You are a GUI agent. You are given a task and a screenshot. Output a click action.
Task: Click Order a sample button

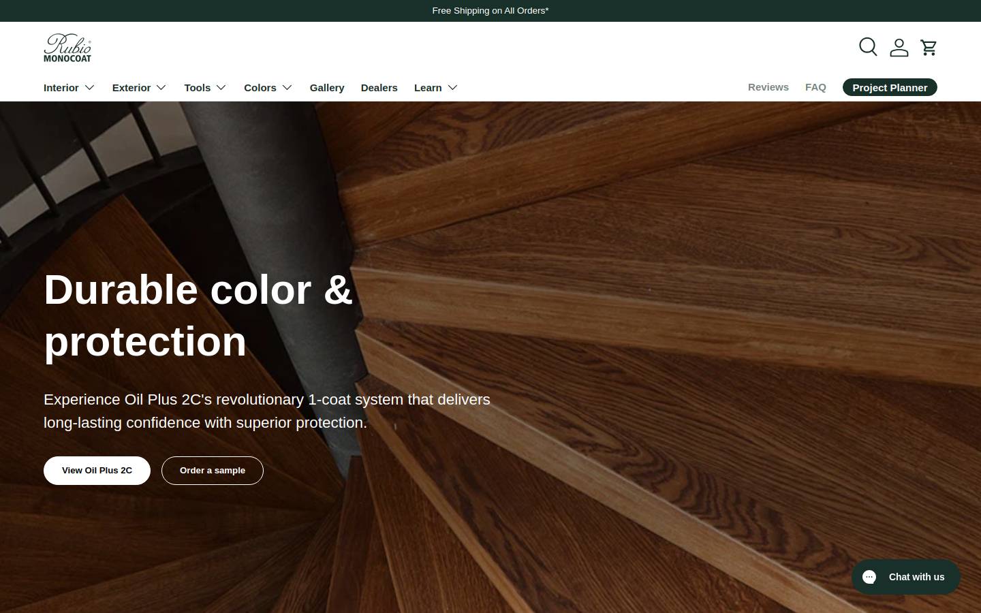[213, 471]
